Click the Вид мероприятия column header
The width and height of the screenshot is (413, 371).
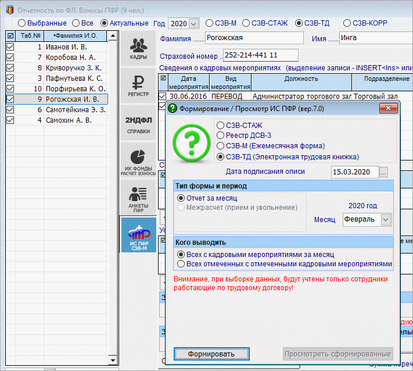(x=231, y=83)
